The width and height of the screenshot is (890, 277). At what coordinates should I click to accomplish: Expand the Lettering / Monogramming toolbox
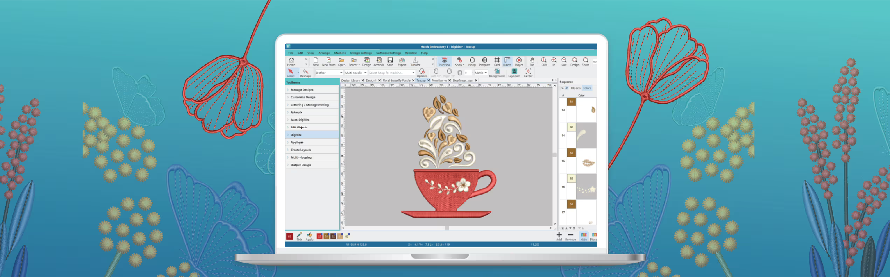(310, 105)
